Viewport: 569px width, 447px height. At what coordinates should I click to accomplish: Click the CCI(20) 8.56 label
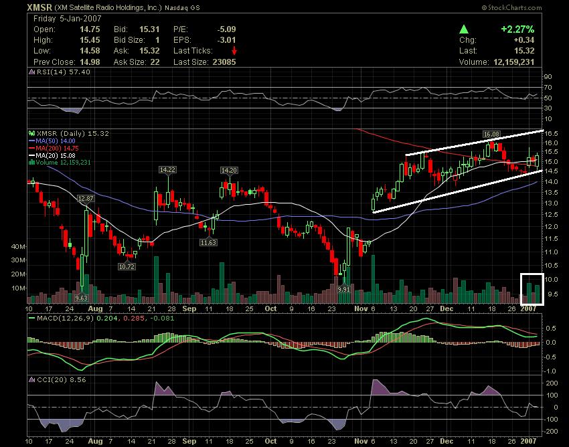[x=62, y=380]
